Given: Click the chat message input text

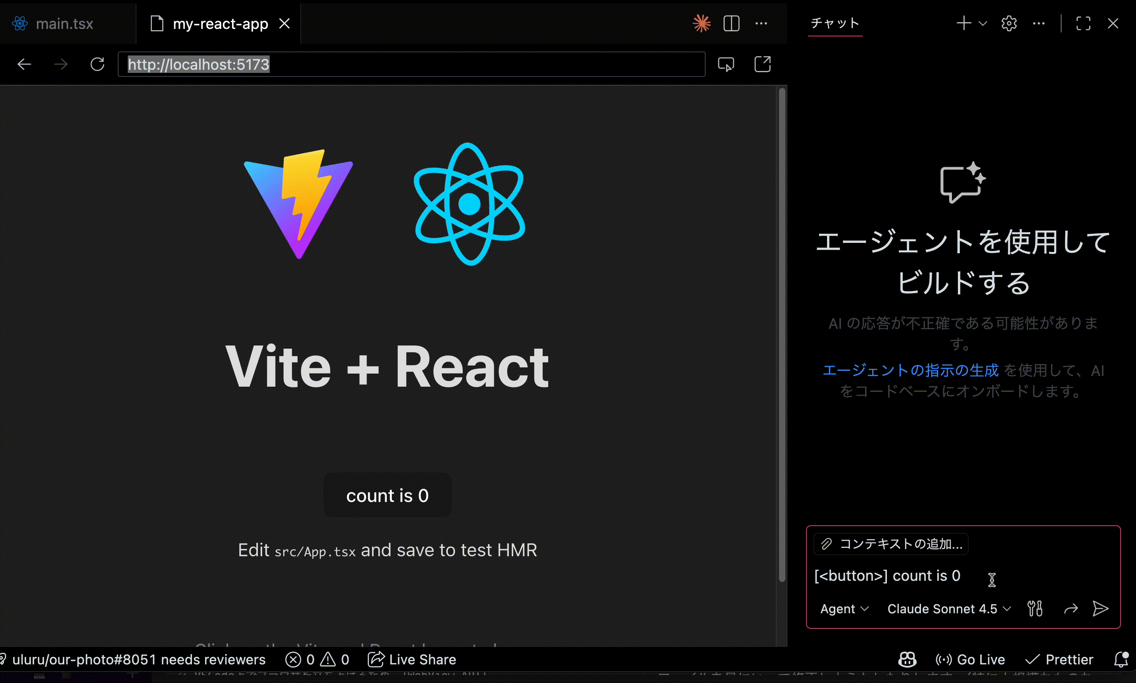Looking at the screenshot, I should [x=887, y=575].
